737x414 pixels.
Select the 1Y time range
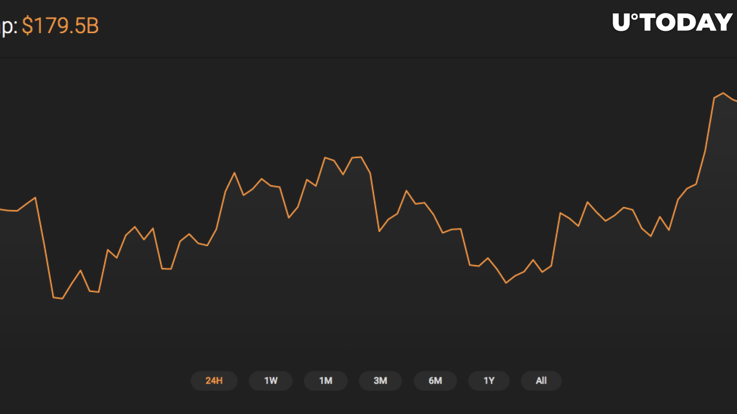[x=489, y=381]
